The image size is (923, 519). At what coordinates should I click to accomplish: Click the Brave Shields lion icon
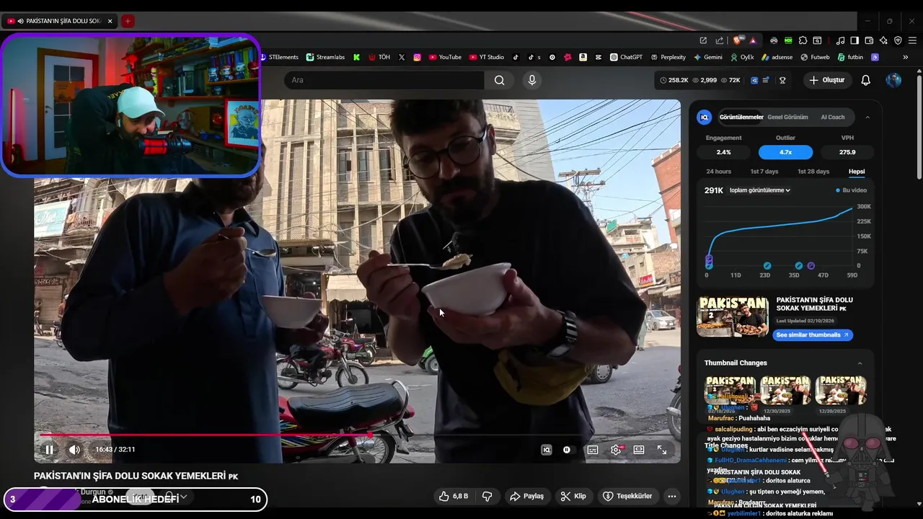point(737,40)
